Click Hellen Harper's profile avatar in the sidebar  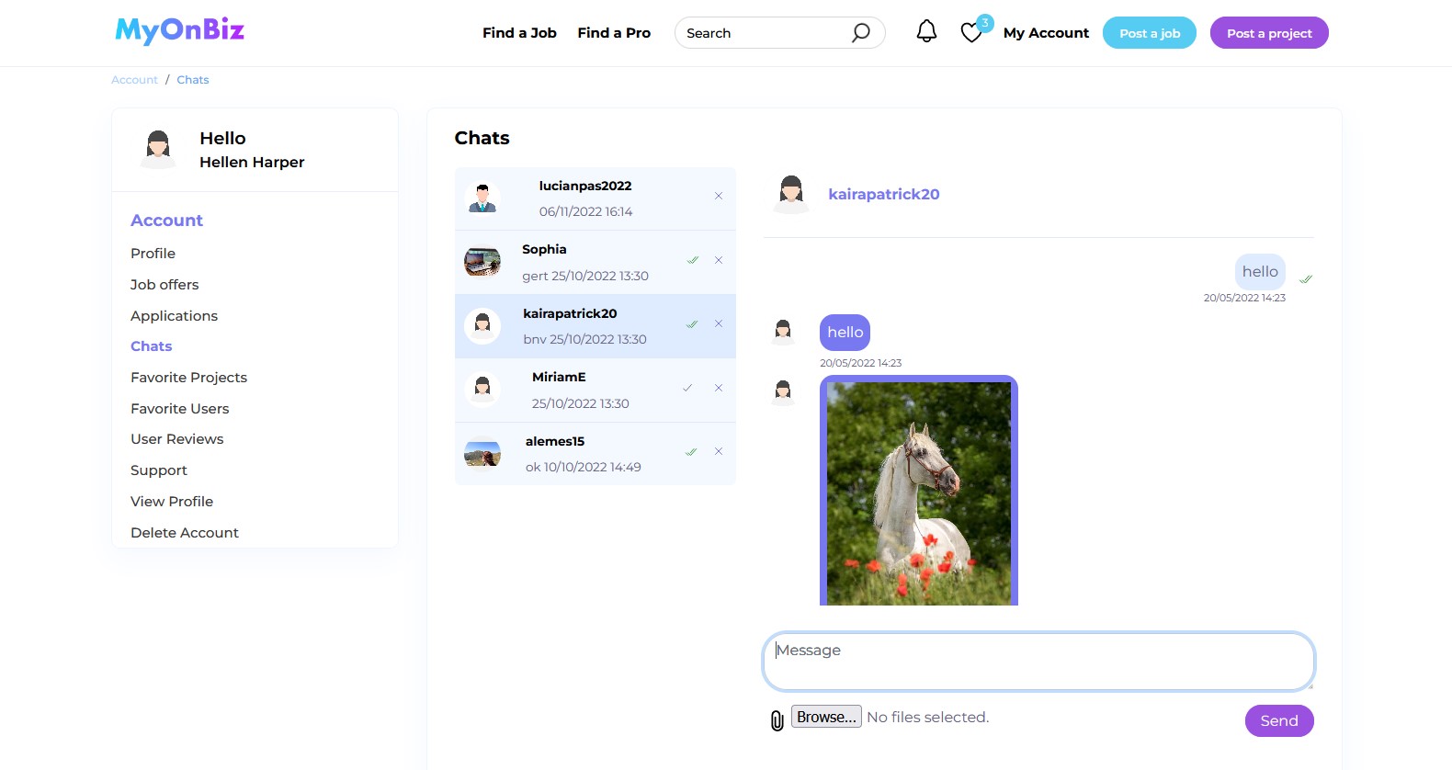[x=158, y=149]
